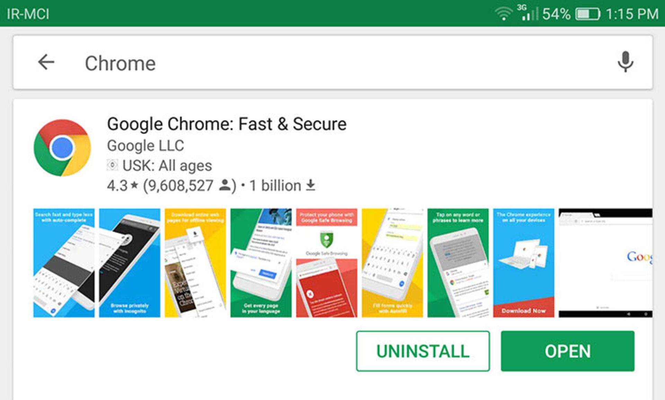The height and width of the screenshot is (400, 665).
Task: Tap the reviewers count person icon
Action: click(225, 186)
